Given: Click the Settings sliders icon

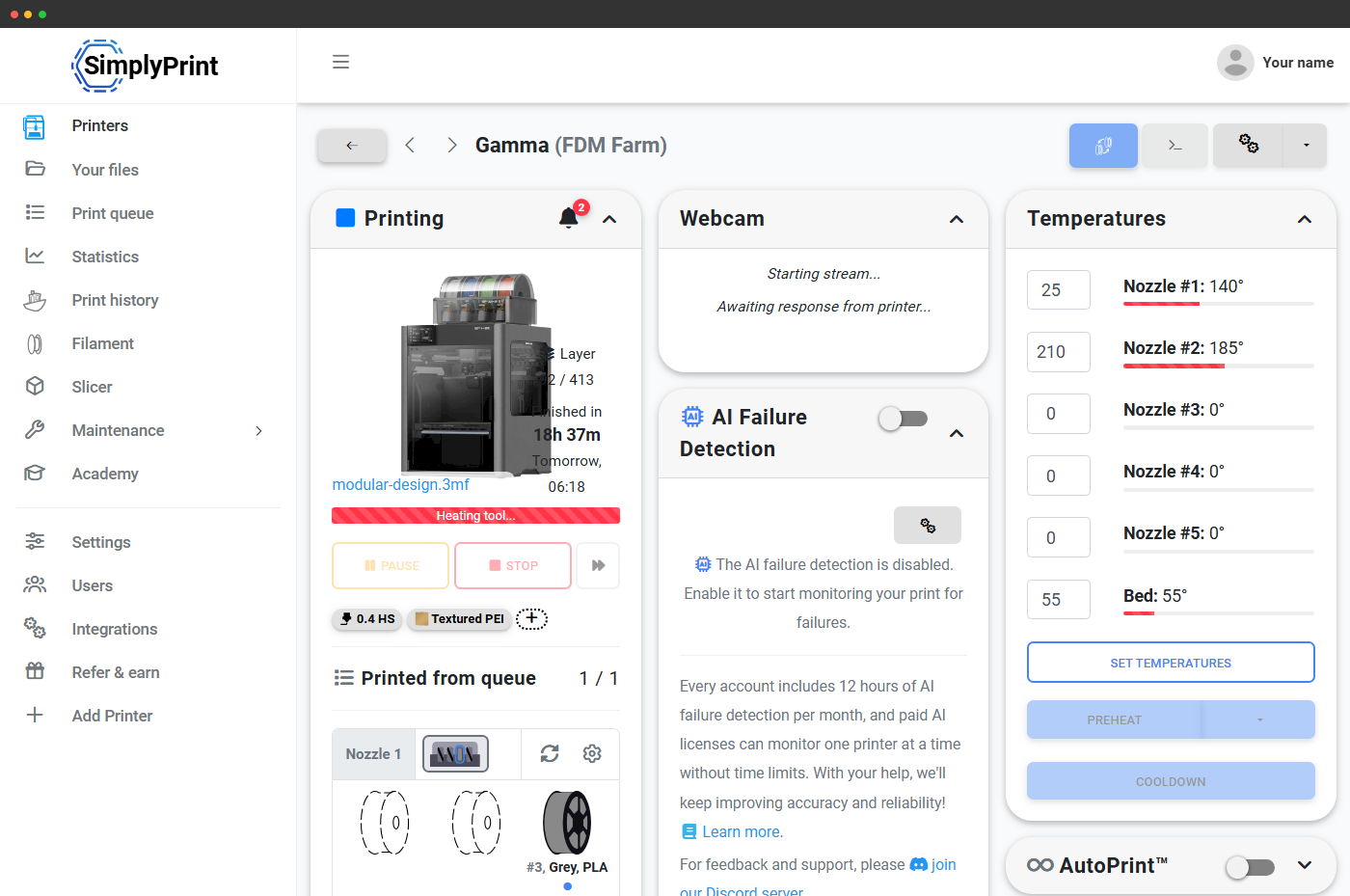Looking at the screenshot, I should (35, 541).
